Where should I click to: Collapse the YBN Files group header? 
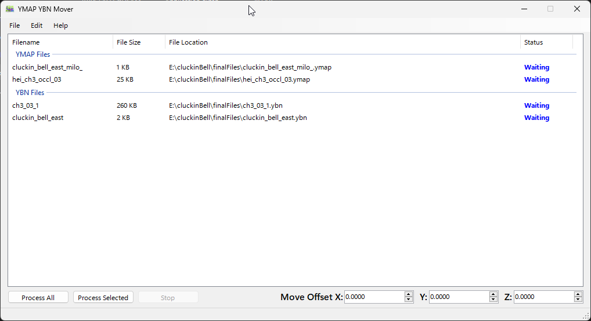(x=30, y=93)
